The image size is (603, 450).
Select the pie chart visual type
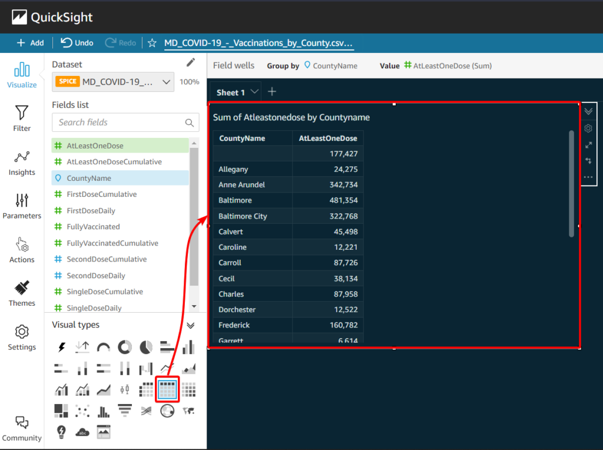point(147,346)
